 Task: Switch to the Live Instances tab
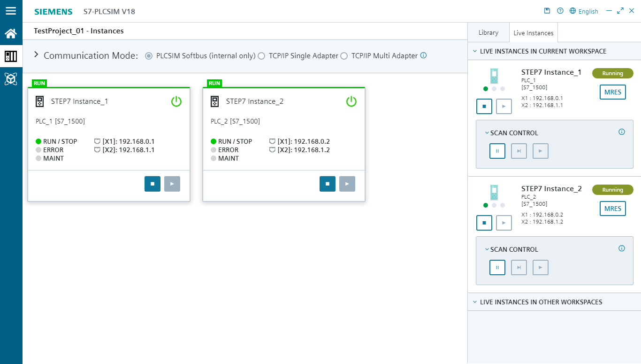pos(533,33)
